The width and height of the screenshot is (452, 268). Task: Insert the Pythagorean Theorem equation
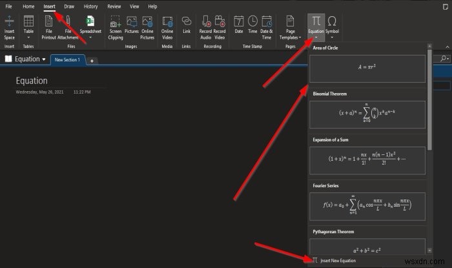[x=367, y=247]
